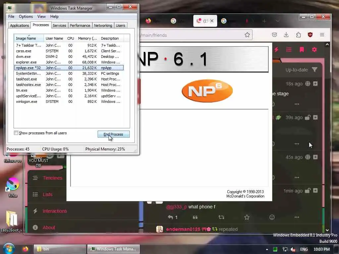
Task: Click muted volume icon in system tray
Action: (293, 249)
